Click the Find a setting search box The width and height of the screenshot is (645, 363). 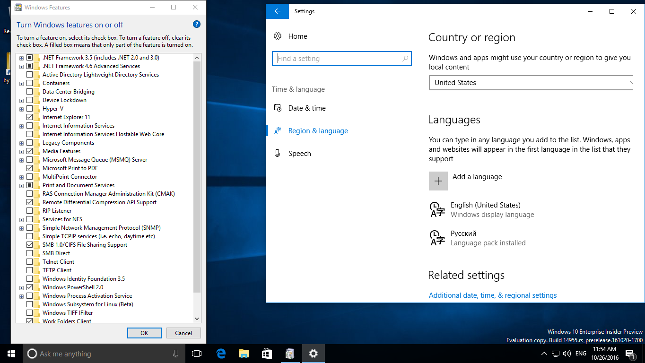(342, 59)
